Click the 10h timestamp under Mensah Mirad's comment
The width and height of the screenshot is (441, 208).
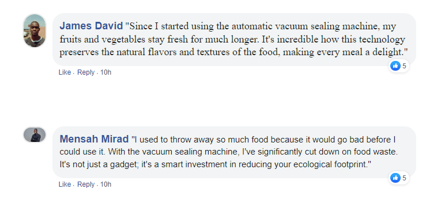point(105,184)
